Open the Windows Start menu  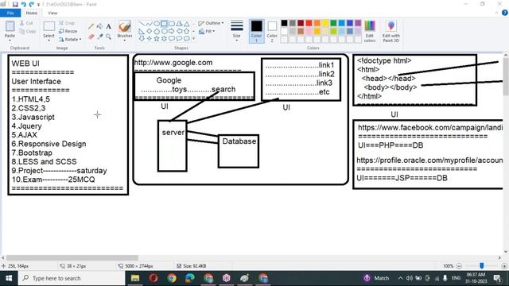point(9,278)
